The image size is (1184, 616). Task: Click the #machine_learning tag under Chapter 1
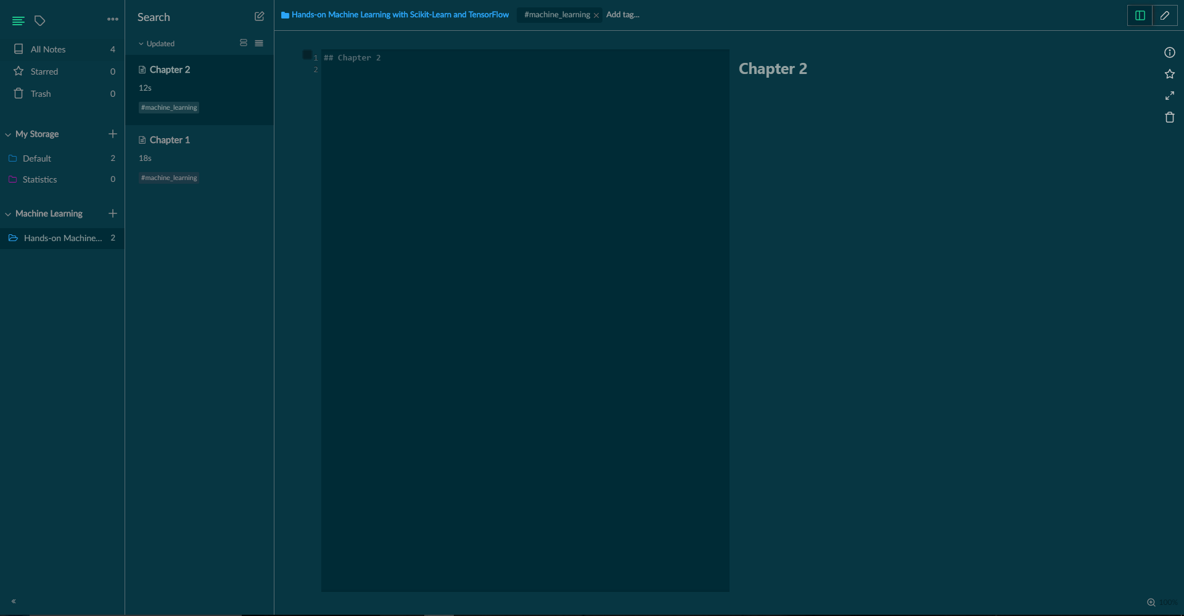click(169, 178)
